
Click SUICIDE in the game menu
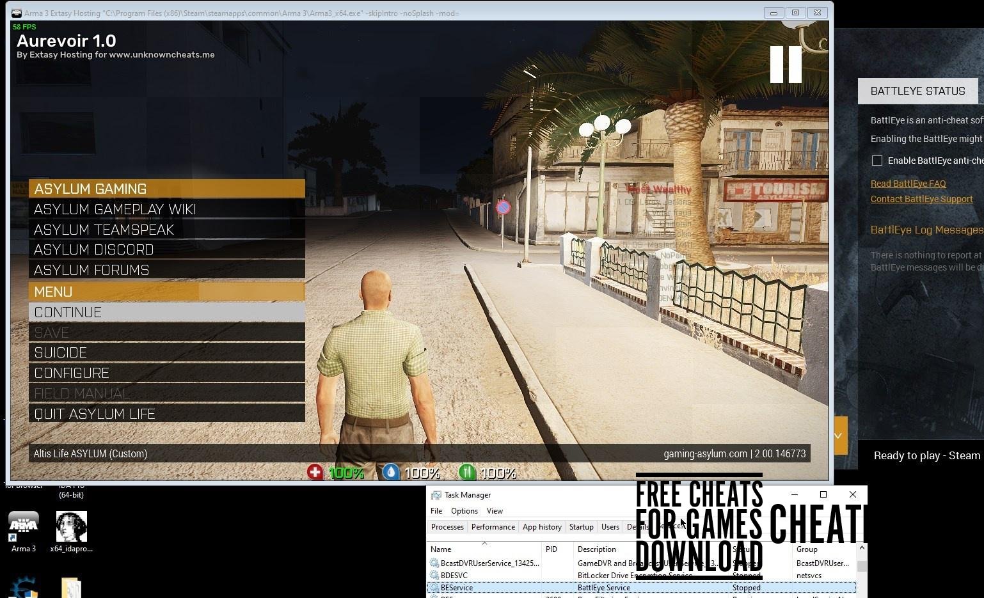click(x=166, y=352)
